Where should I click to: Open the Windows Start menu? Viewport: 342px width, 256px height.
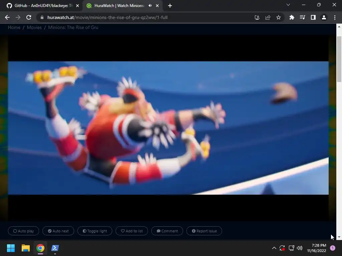[11, 248]
